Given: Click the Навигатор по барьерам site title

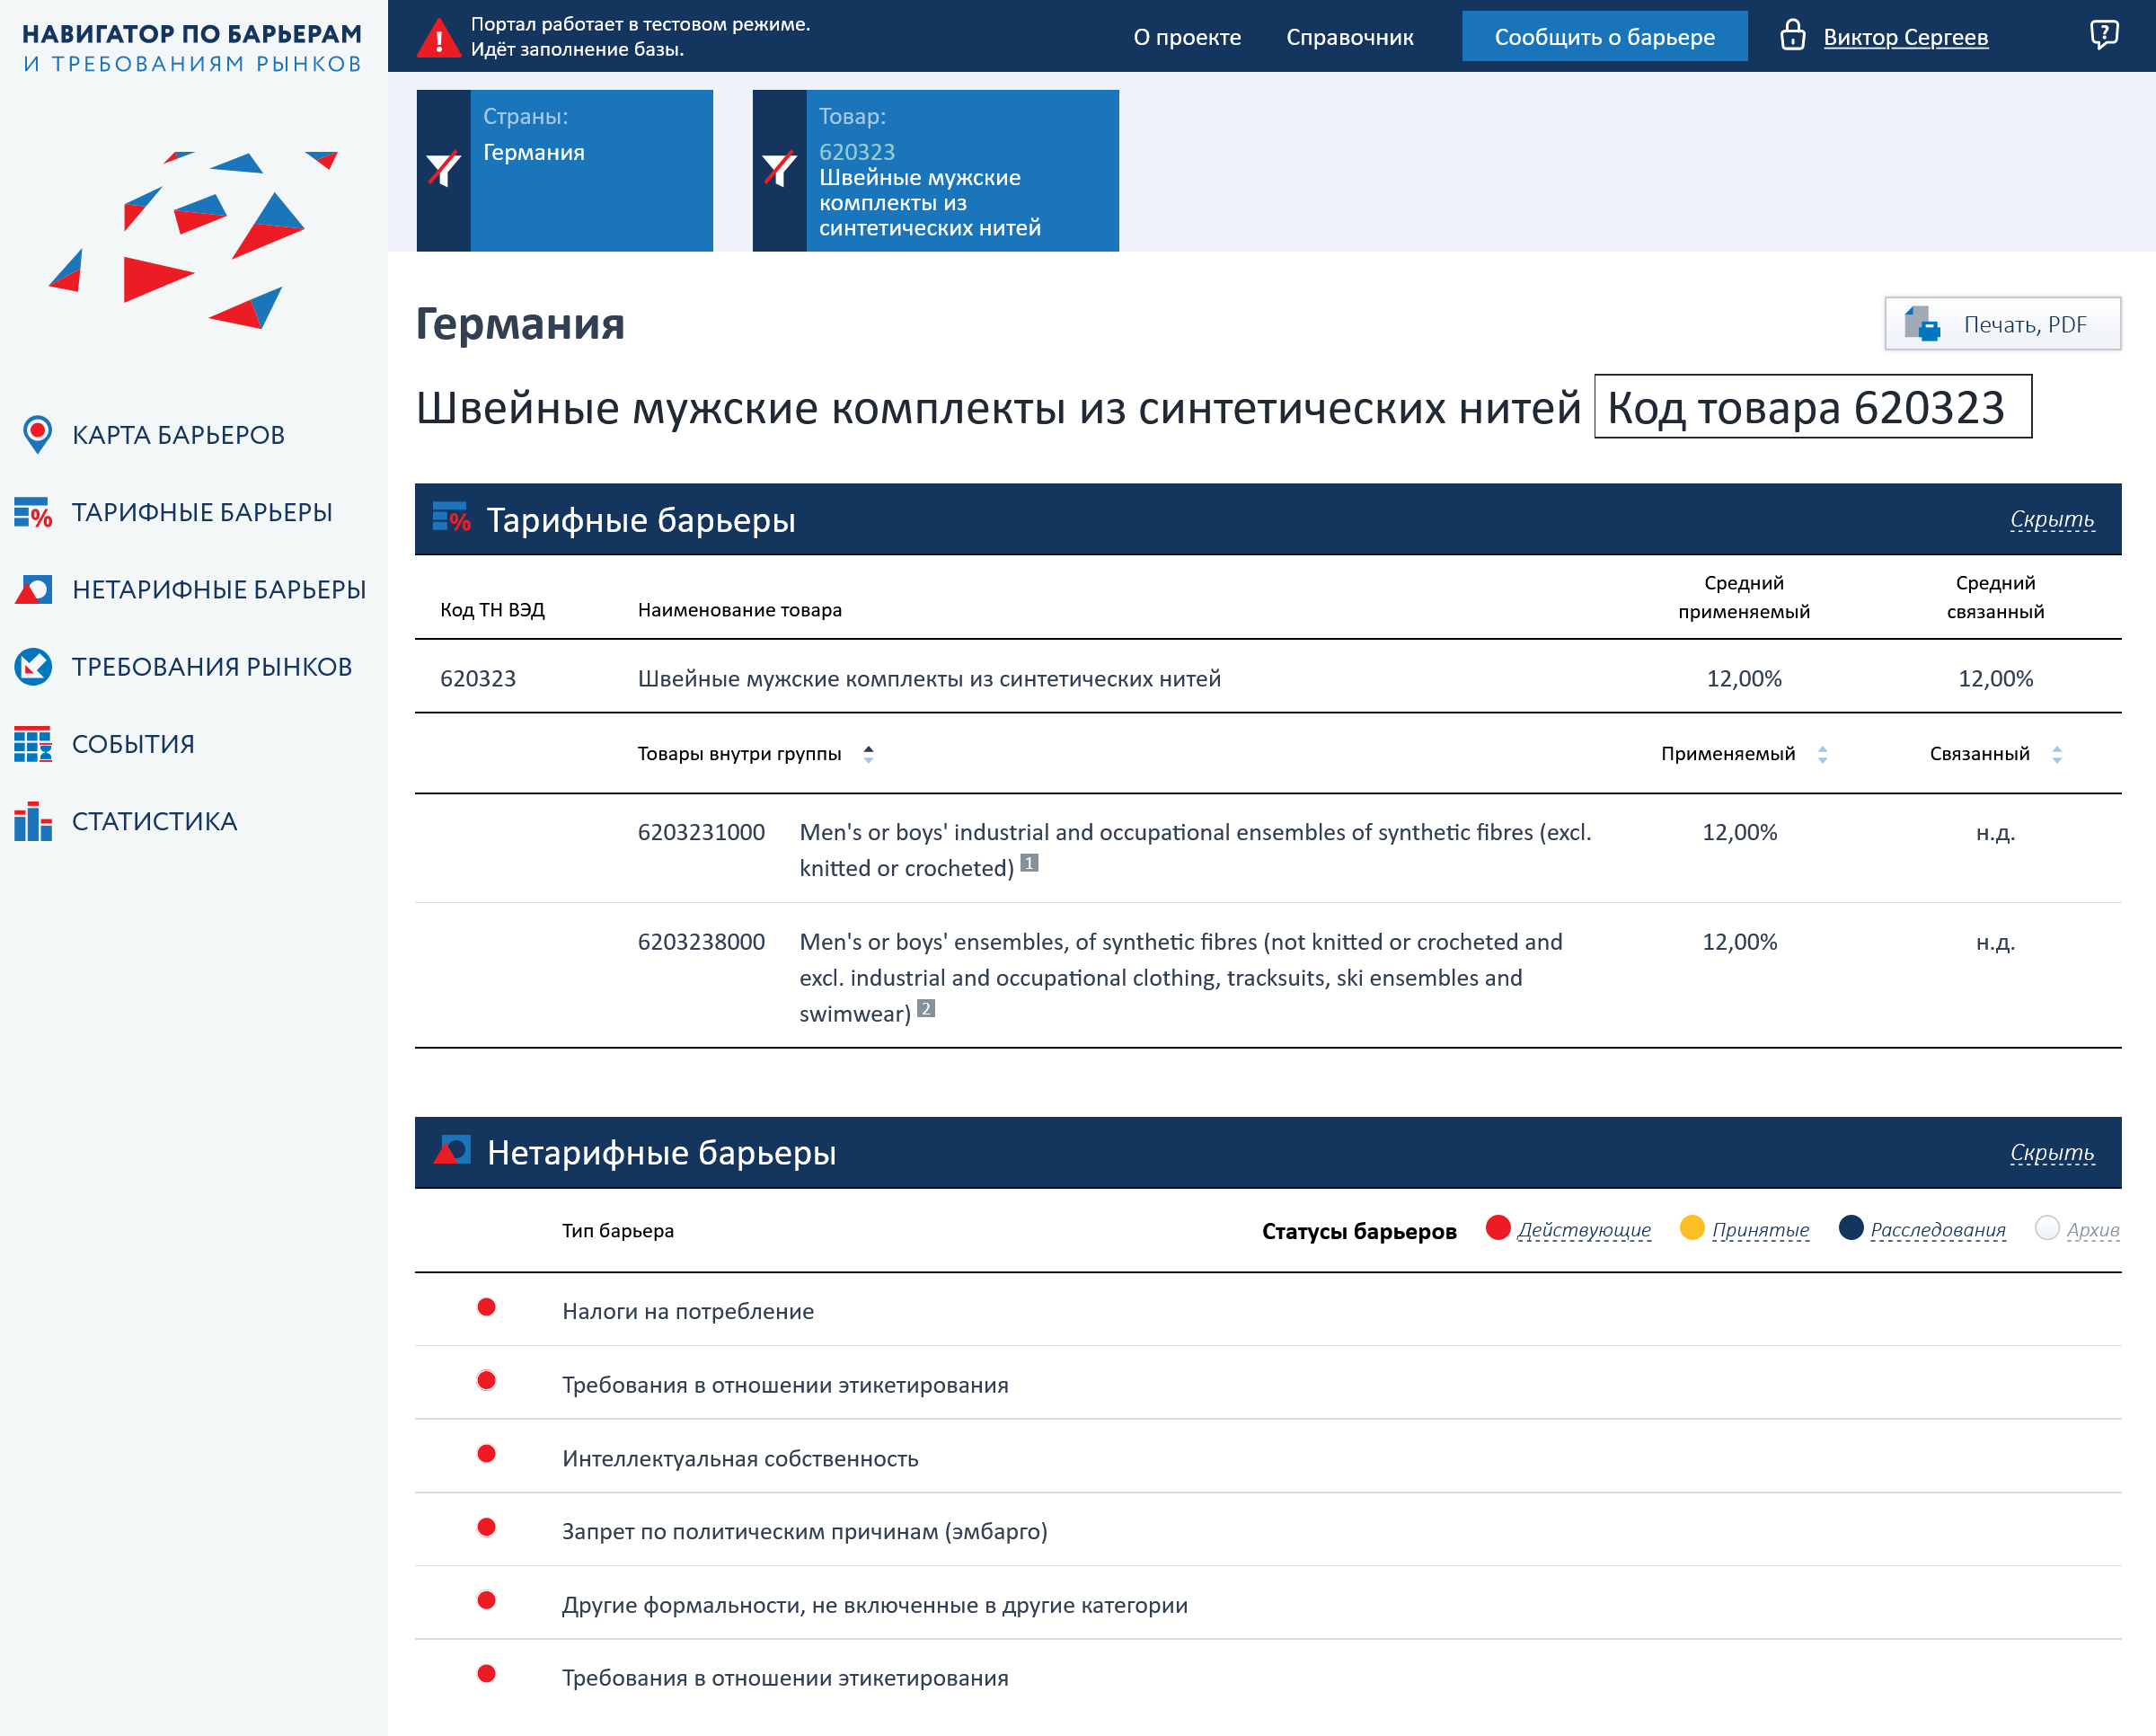Looking at the screenshot, I should pos(192,48).
